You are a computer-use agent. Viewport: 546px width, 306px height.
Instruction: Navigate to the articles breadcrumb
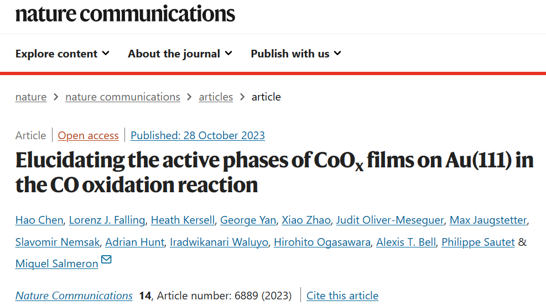[x=216, y=97]
